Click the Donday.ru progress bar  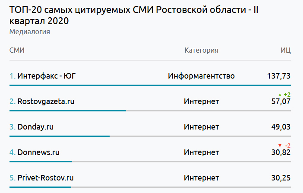point(60,136)
